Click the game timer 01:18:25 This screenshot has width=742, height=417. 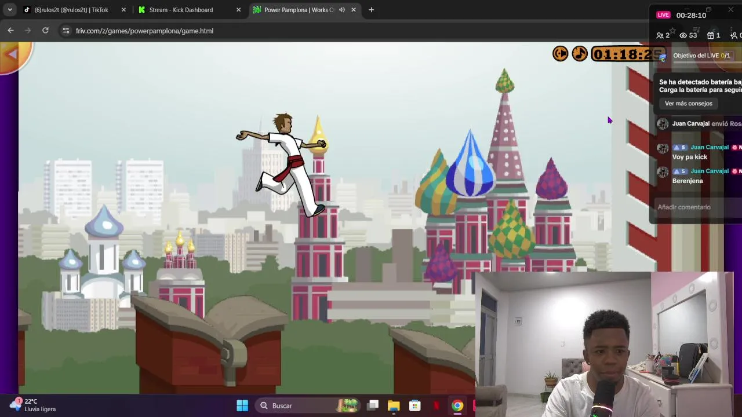coord(628,54)
